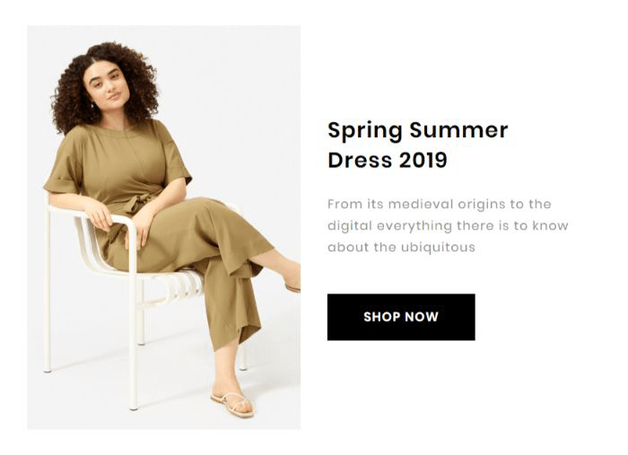Click the tan jumpsuit's tied belt

point(136,202)
